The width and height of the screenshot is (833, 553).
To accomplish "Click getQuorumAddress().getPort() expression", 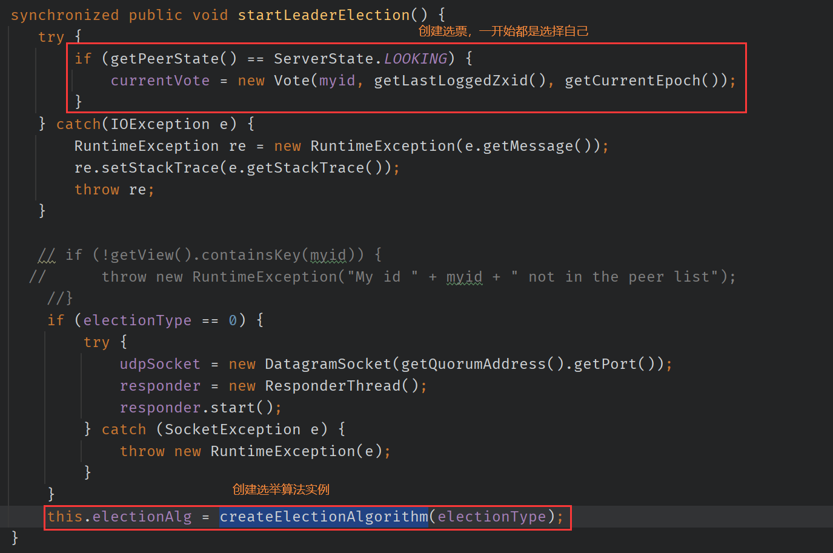I will point(528,364).
